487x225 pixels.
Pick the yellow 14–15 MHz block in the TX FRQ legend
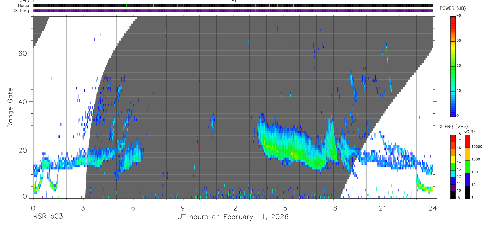click(x=452, y=159)
